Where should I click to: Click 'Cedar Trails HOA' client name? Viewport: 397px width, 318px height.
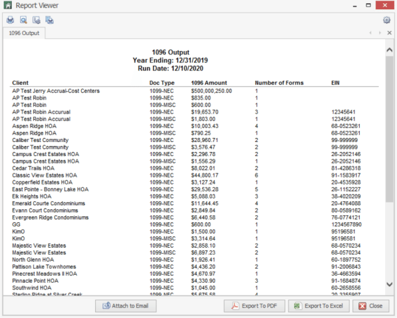tap(33, 169)
